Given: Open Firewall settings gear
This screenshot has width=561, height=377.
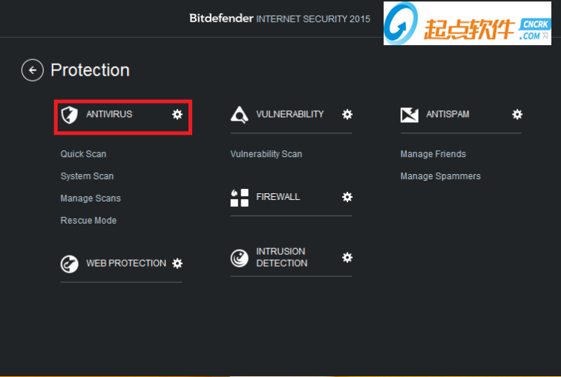Looking at the screenshot, I should pos(347,197).
